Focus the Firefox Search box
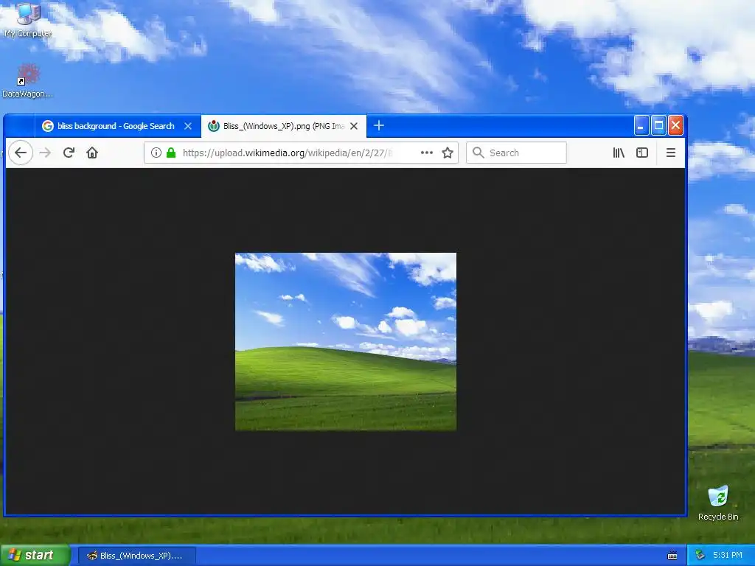The image size is (755, 566). coord(516,153)
